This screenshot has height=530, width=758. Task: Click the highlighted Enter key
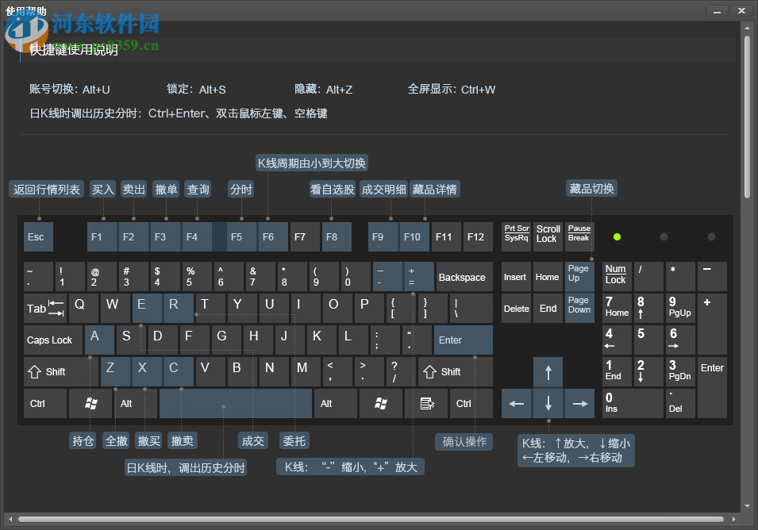[464, 340]
